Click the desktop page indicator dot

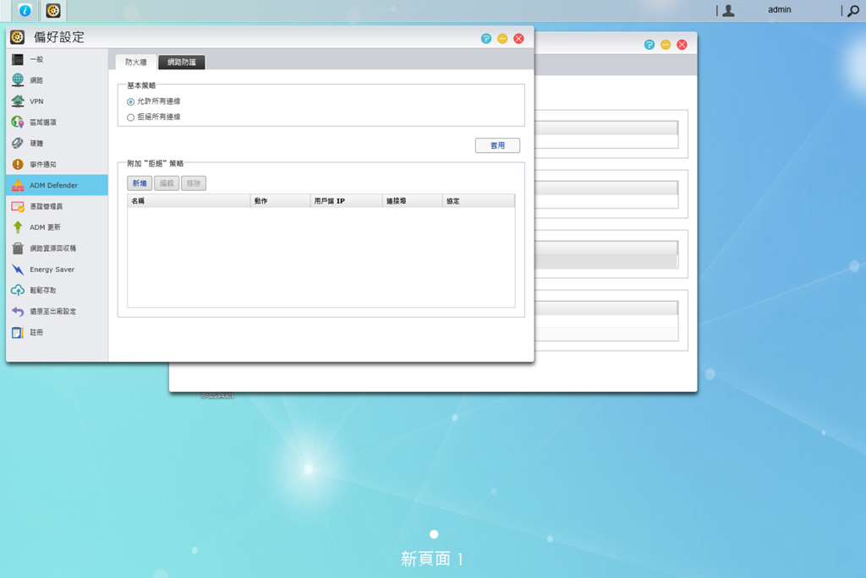(434, 534)
